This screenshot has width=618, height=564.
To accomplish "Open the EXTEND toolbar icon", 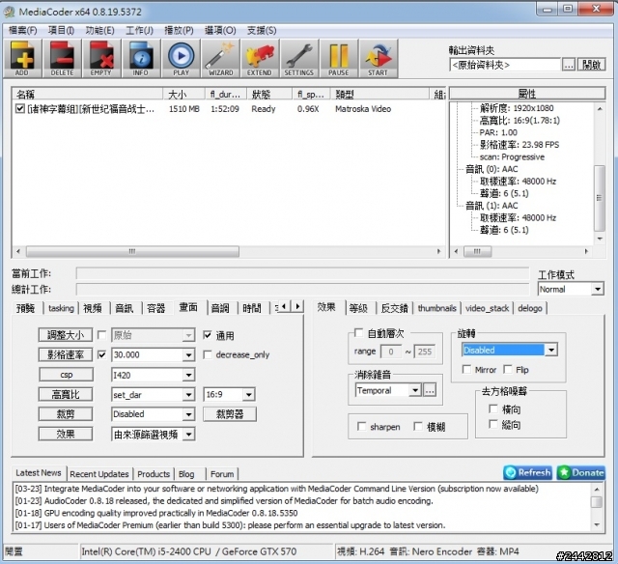I will tap(260, 58).
